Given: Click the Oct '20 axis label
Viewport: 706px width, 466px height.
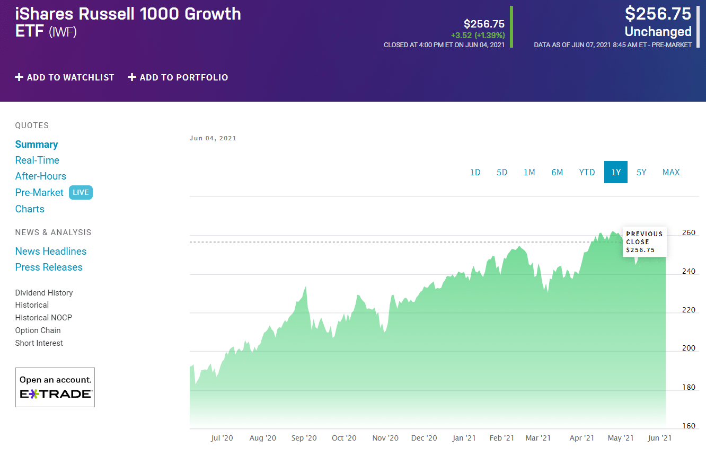Looking at the screenshot, I should (x=344, y=438).
